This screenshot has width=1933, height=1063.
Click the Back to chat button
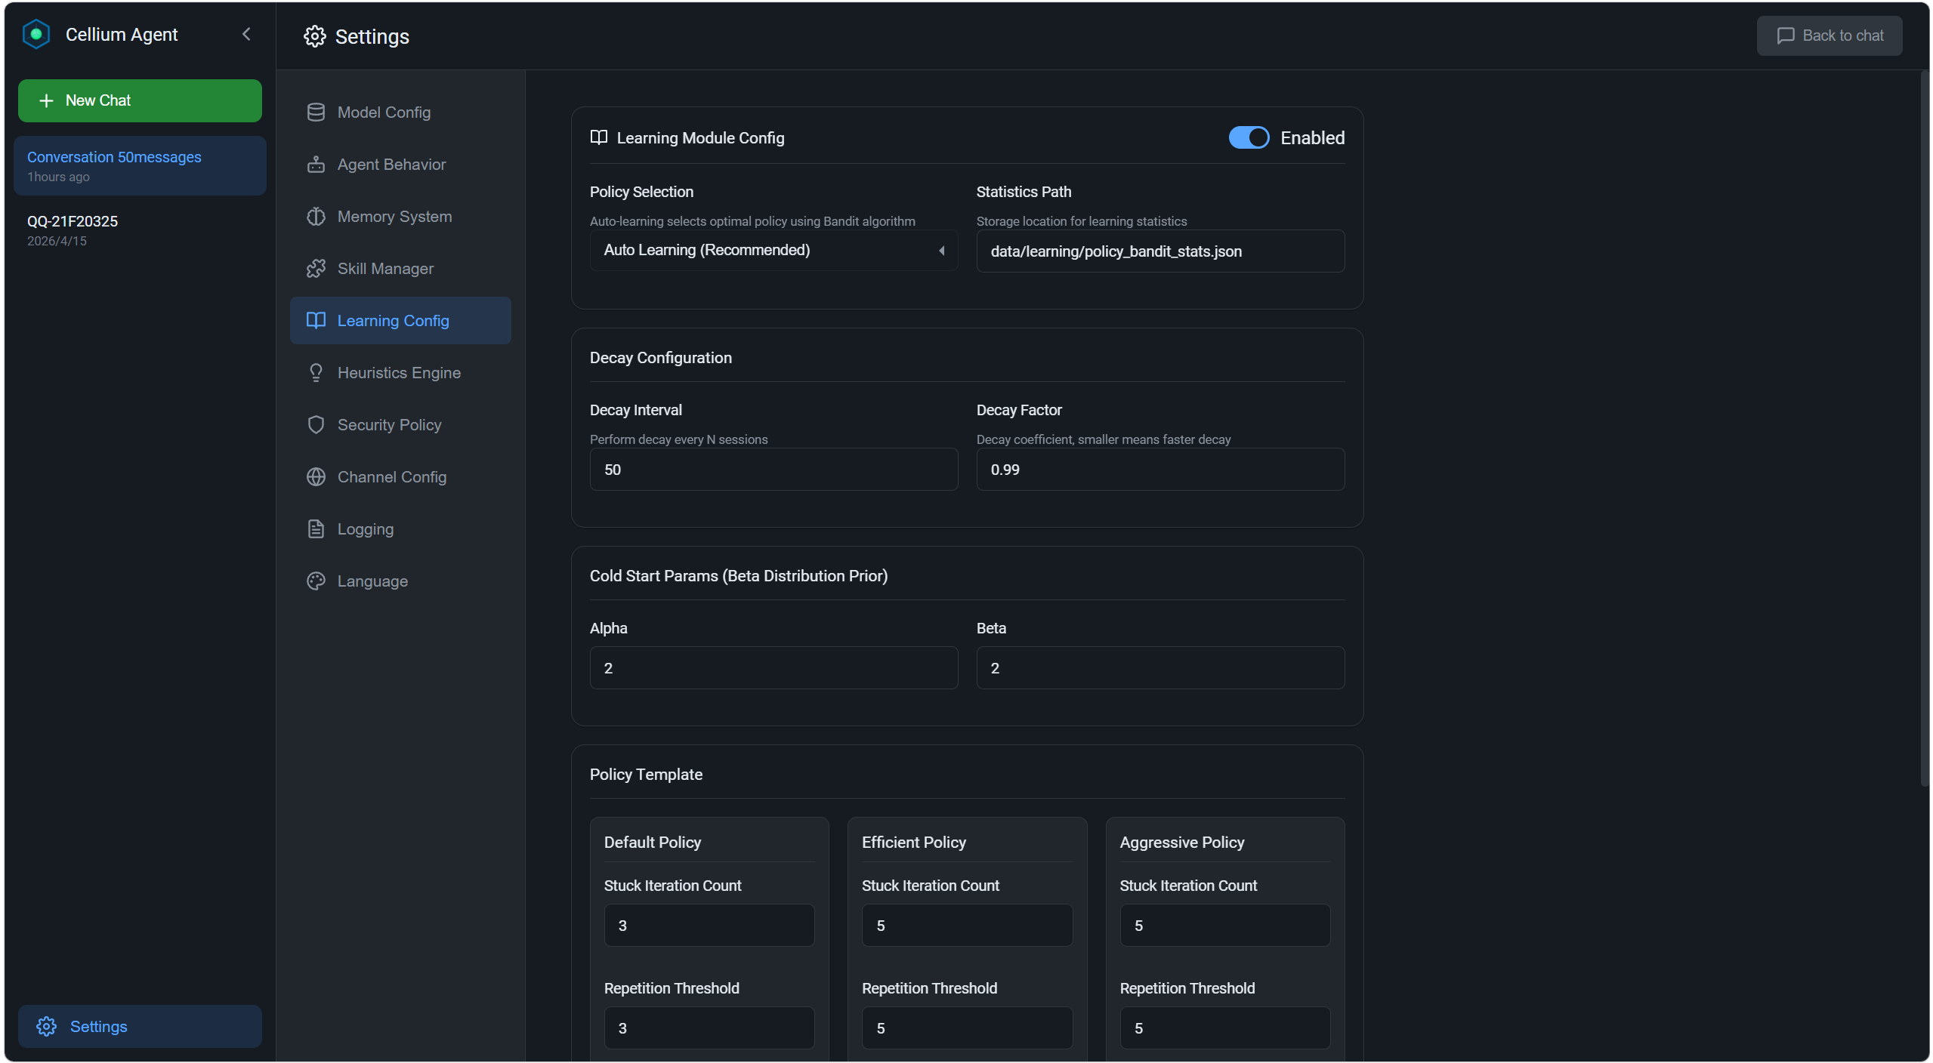coord(1828,35)
